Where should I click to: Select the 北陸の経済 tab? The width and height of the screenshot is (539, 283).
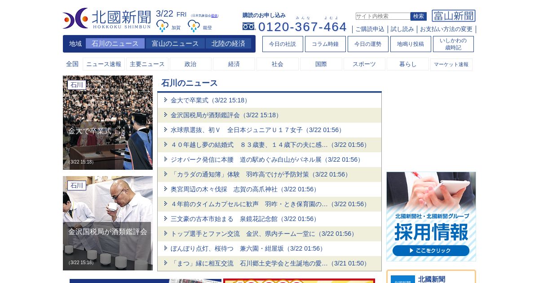(x=228, y=44)
